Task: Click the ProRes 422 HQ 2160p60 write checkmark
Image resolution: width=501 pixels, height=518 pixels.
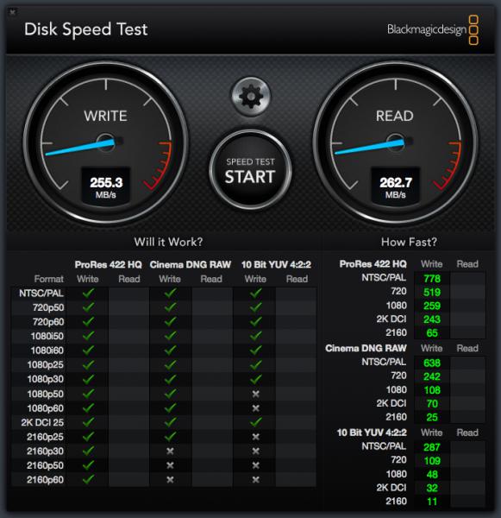Action: (x=88, y=479)
